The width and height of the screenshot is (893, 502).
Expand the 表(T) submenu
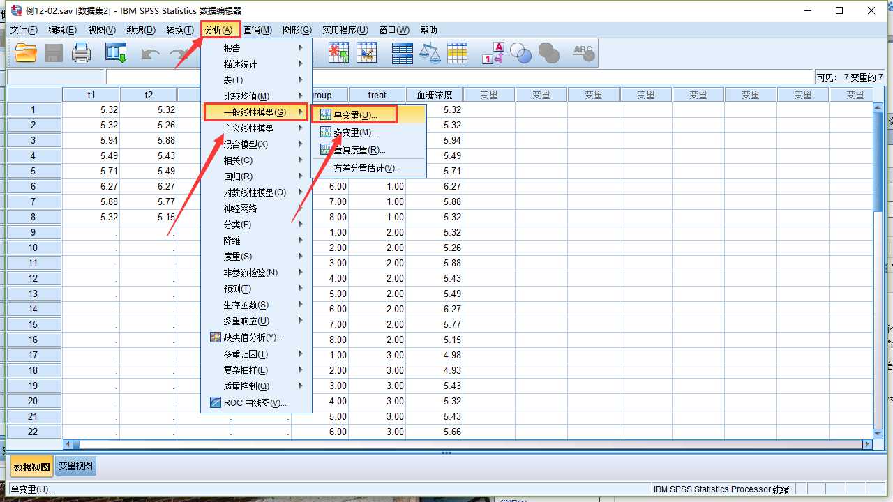[256, 80]
